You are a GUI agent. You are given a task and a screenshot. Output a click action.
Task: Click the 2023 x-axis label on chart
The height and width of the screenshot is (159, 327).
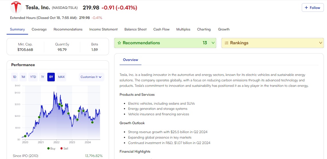click(72, 143)
